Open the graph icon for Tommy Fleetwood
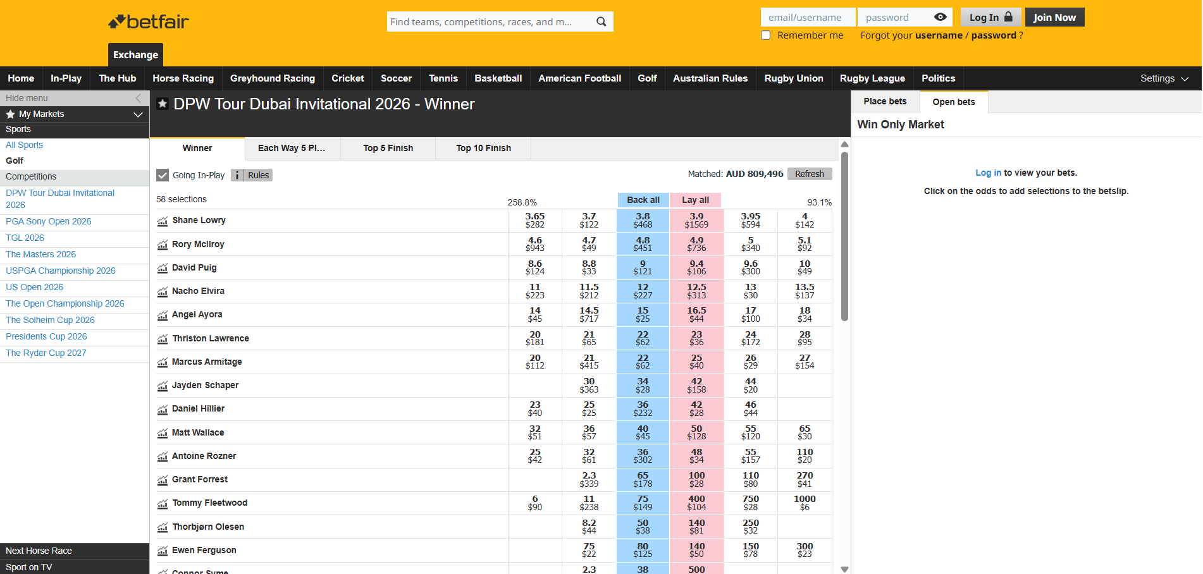Viewport: 1203px width, 574px height. 163,503
